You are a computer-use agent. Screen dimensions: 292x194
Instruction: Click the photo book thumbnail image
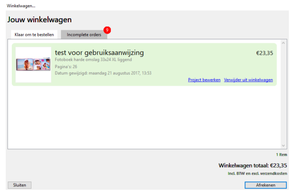33,64
